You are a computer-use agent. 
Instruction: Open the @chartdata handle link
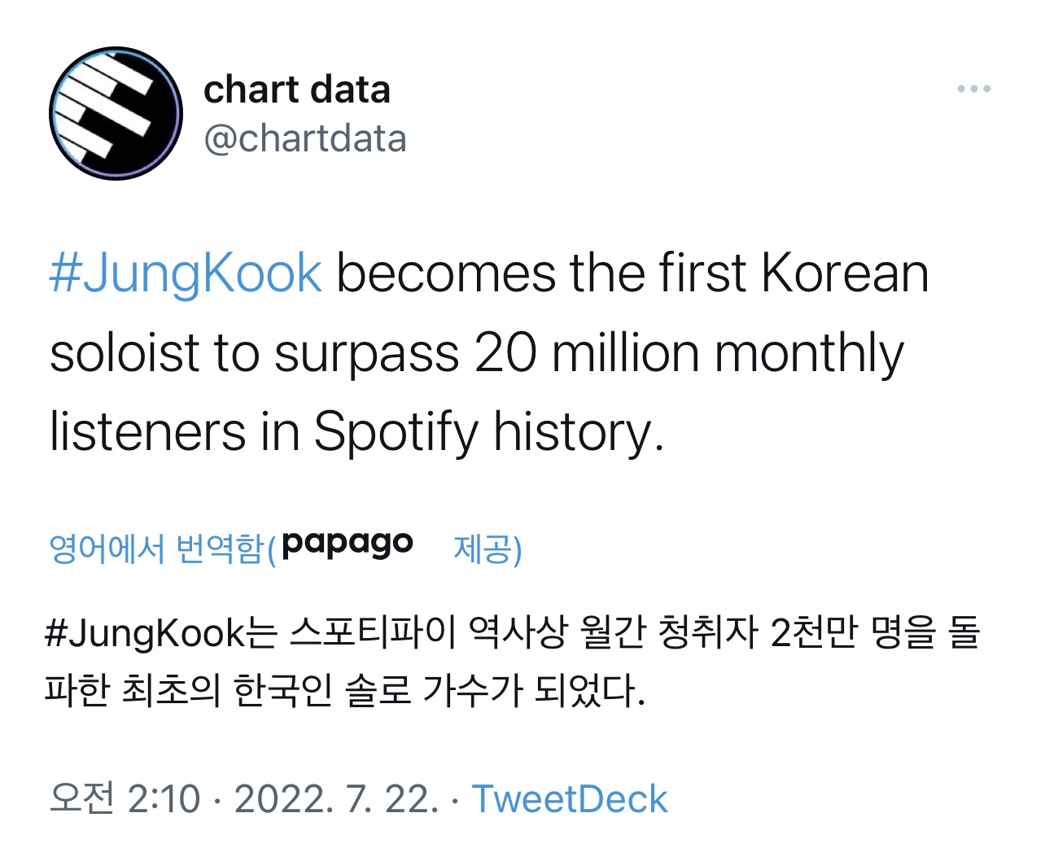tap(305, 138)
